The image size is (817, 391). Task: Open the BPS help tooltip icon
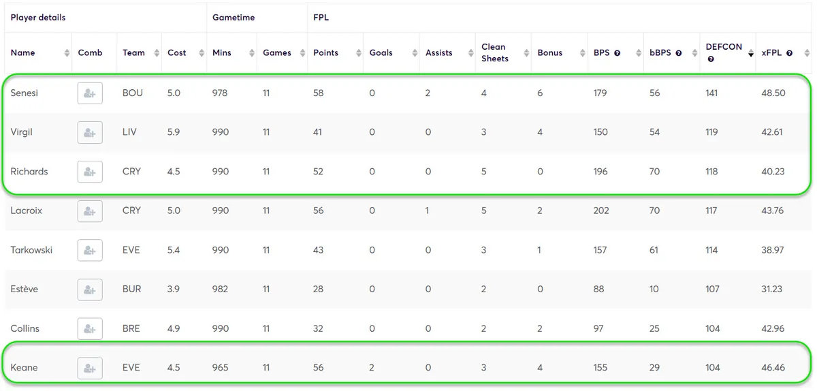coord(618,53)
